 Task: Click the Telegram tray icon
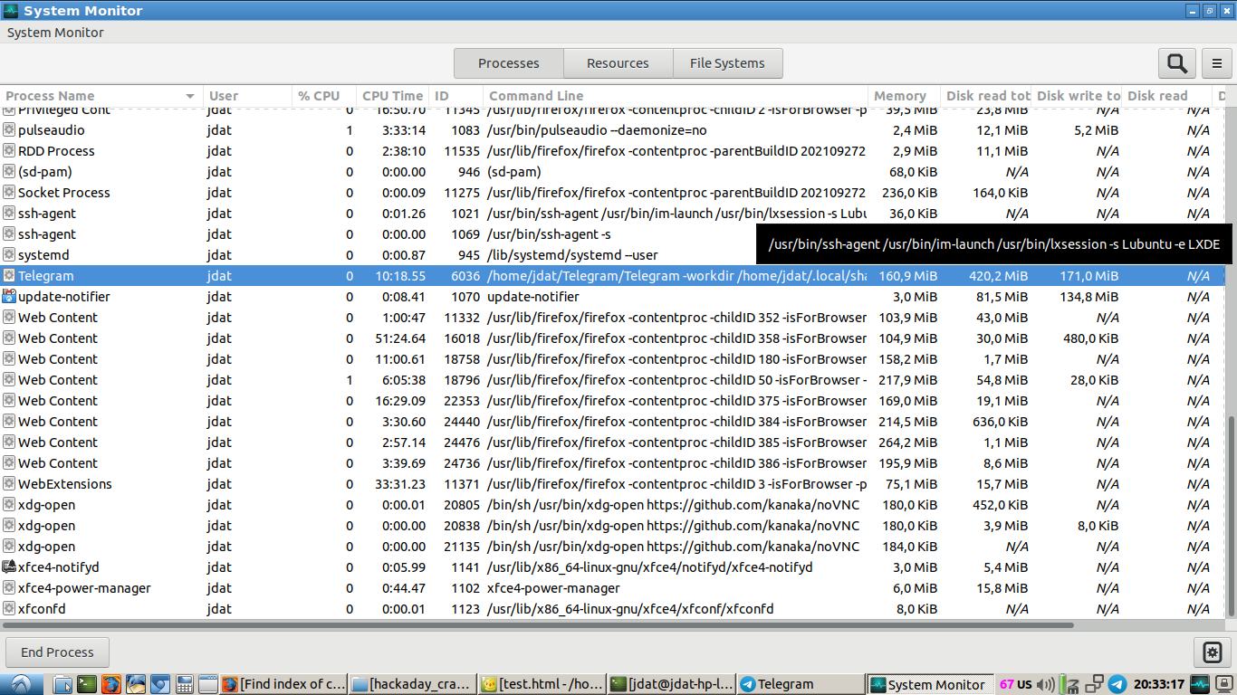pos(1117,684)
